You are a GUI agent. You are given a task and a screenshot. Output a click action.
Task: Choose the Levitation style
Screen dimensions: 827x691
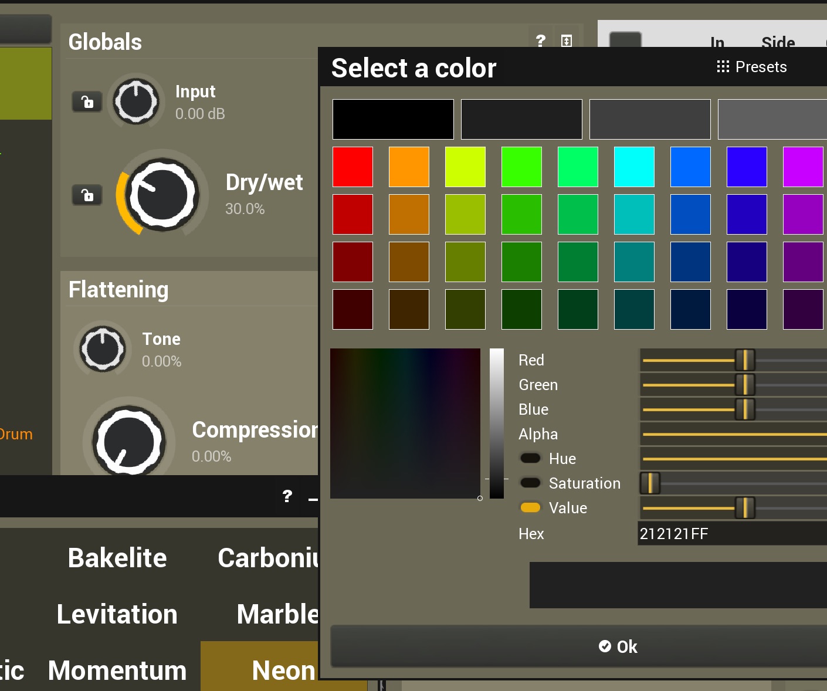(x=117, y=614)
